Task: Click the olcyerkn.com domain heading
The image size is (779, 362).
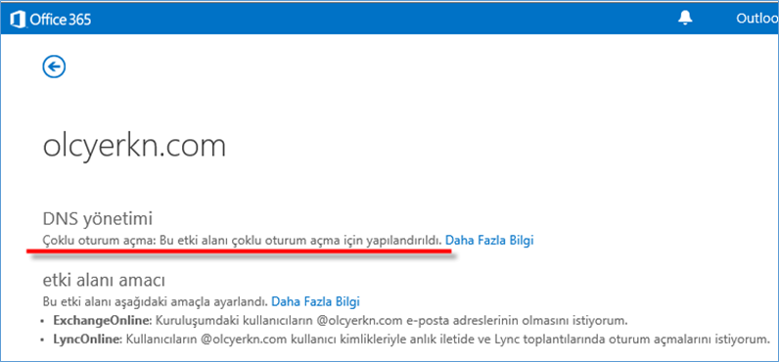Action: 135,146
